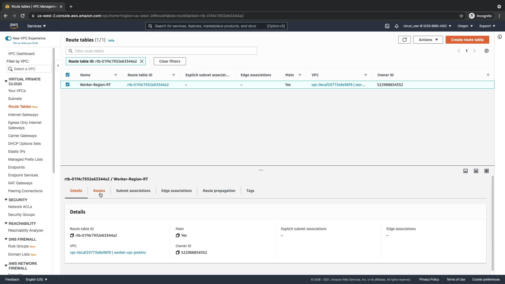Click the Filter route tables field

(161, 51)
